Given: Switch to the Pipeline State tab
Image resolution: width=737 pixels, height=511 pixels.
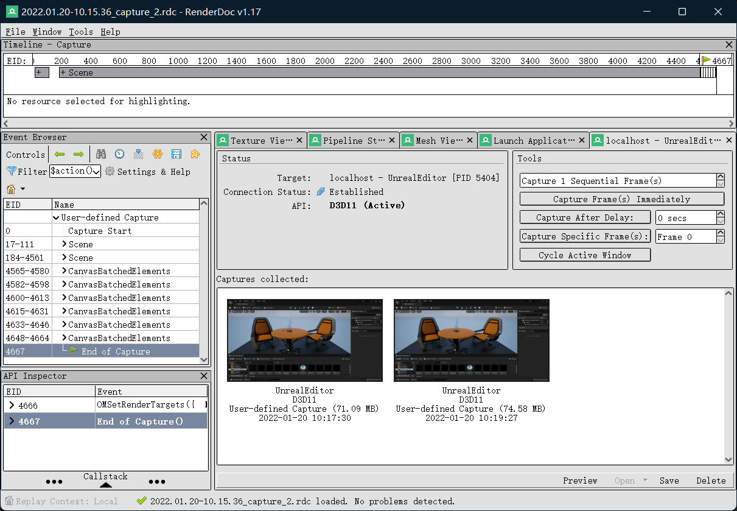Looking at the screenshot, I should (350, 141).
